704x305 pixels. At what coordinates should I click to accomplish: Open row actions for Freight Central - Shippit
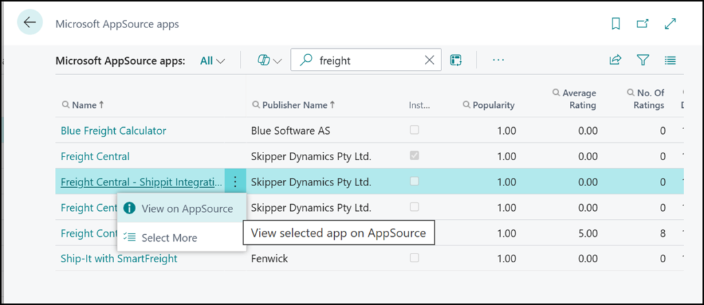pyautogui.click(x=235, y=182)
